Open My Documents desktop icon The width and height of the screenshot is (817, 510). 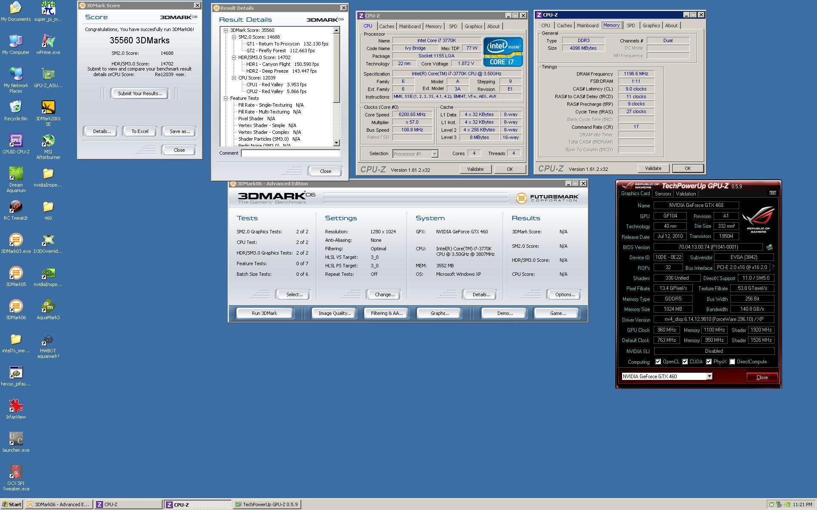[x=16, y=11]
